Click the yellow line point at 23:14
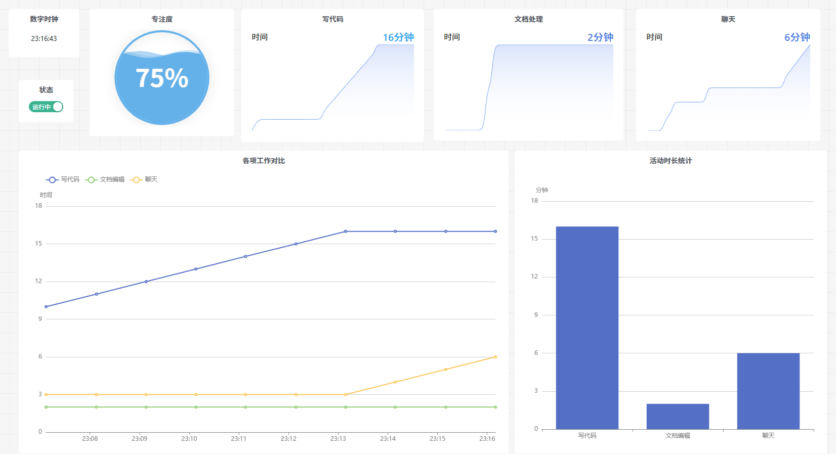The image size is (836, 460). (395, 382)
